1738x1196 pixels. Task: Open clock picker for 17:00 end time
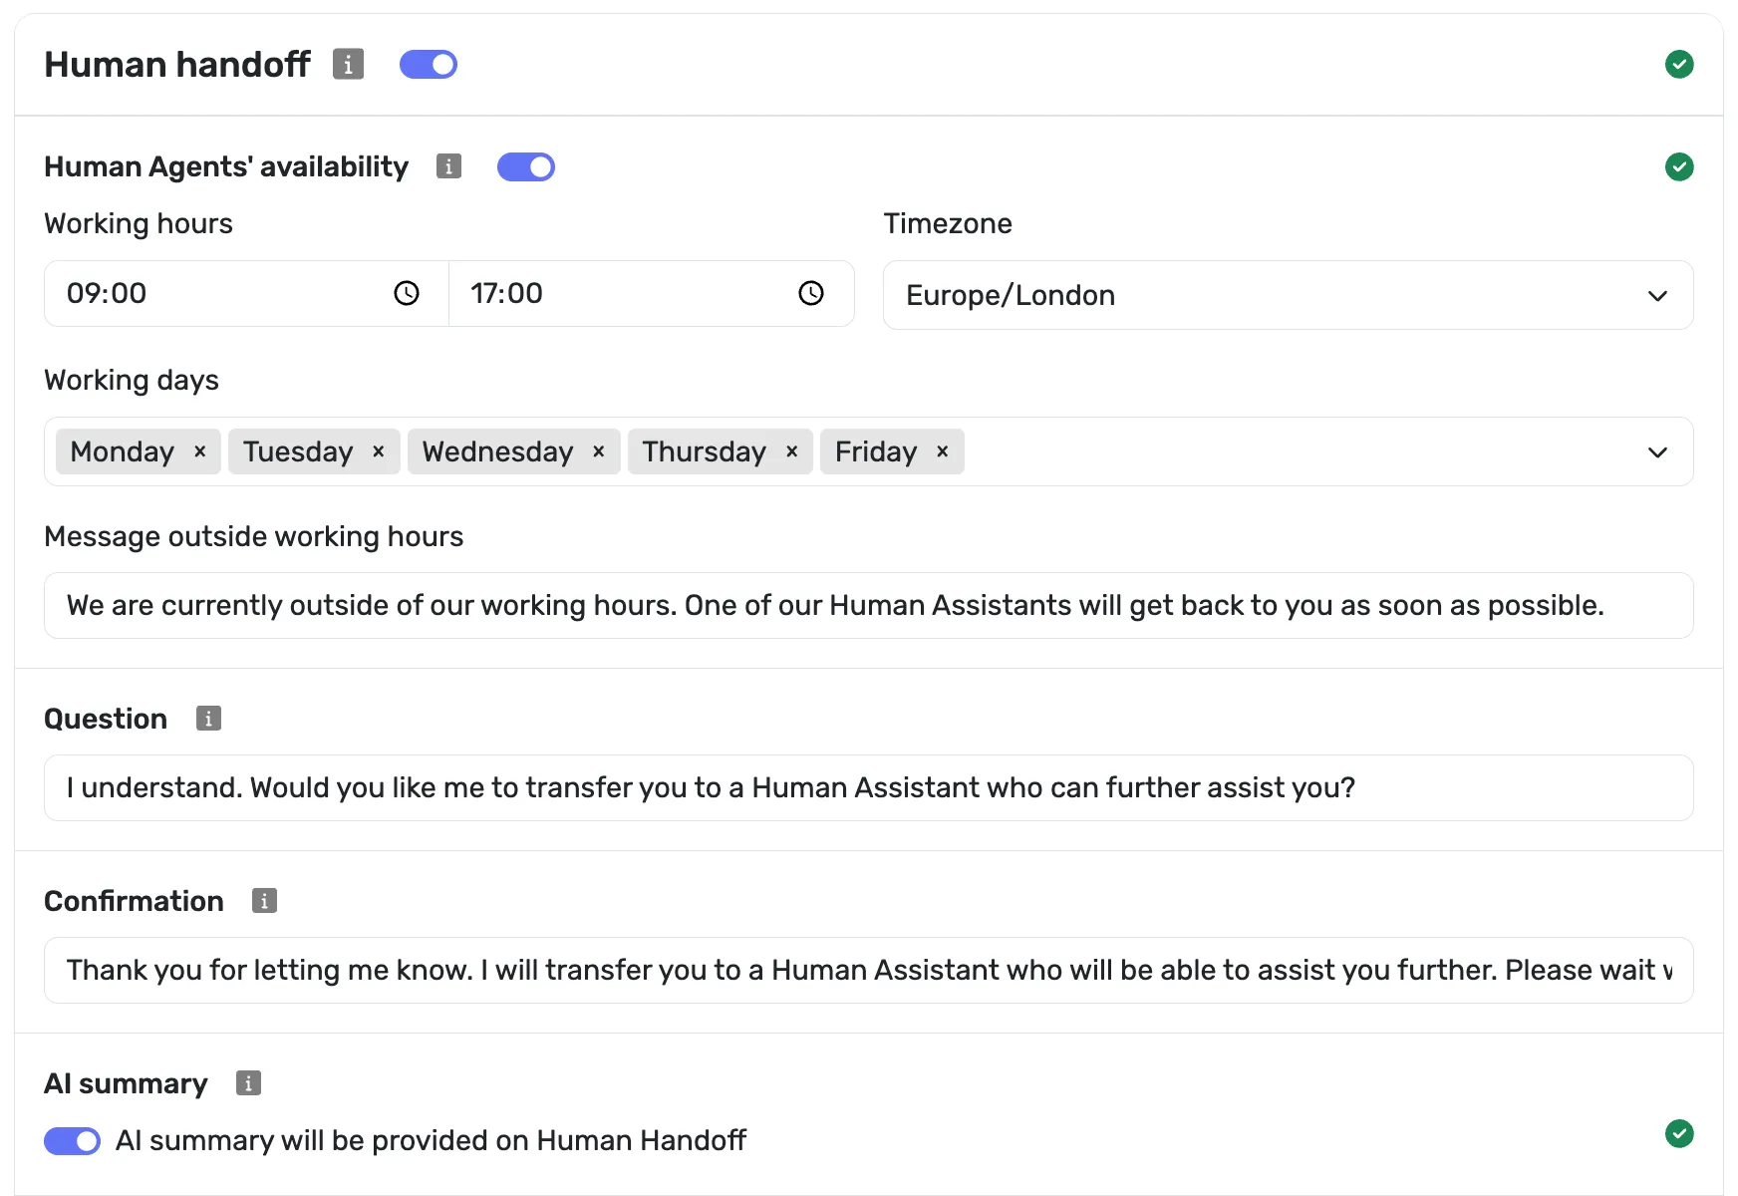pyautogui.click(x=811, y=293)
